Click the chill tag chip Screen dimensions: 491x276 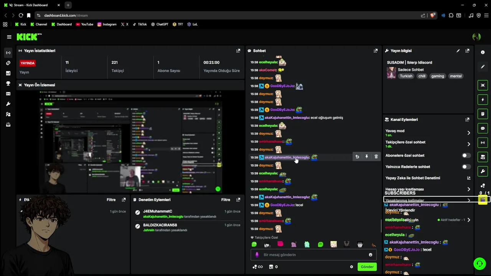coord(422,76)
